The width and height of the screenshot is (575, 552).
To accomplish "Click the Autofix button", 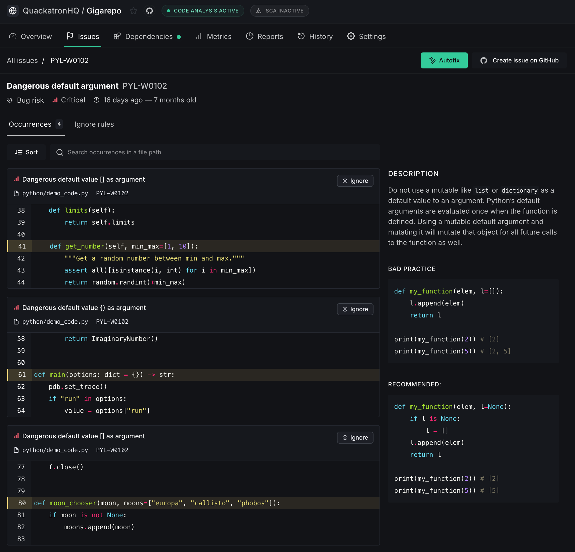I will coord(444,60).
